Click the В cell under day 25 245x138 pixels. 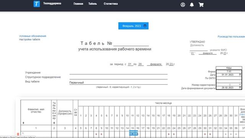coord(205,134)
